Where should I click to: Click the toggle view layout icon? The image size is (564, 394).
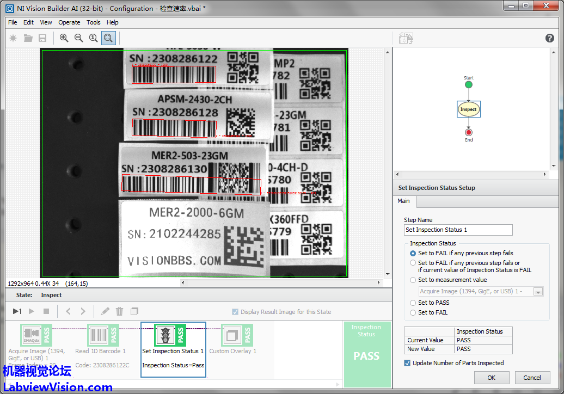(x=406, y=38)
